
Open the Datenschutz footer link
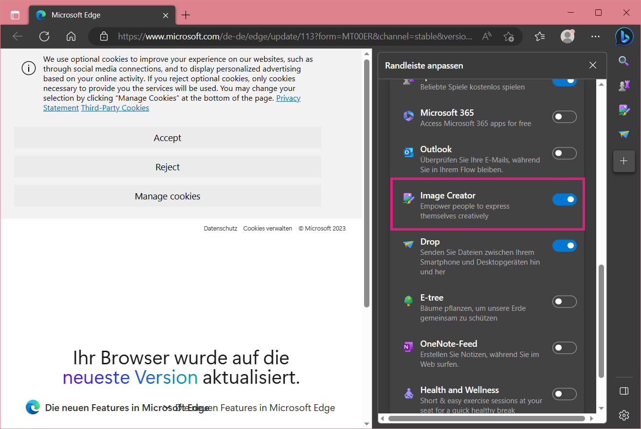pos(220,228)
